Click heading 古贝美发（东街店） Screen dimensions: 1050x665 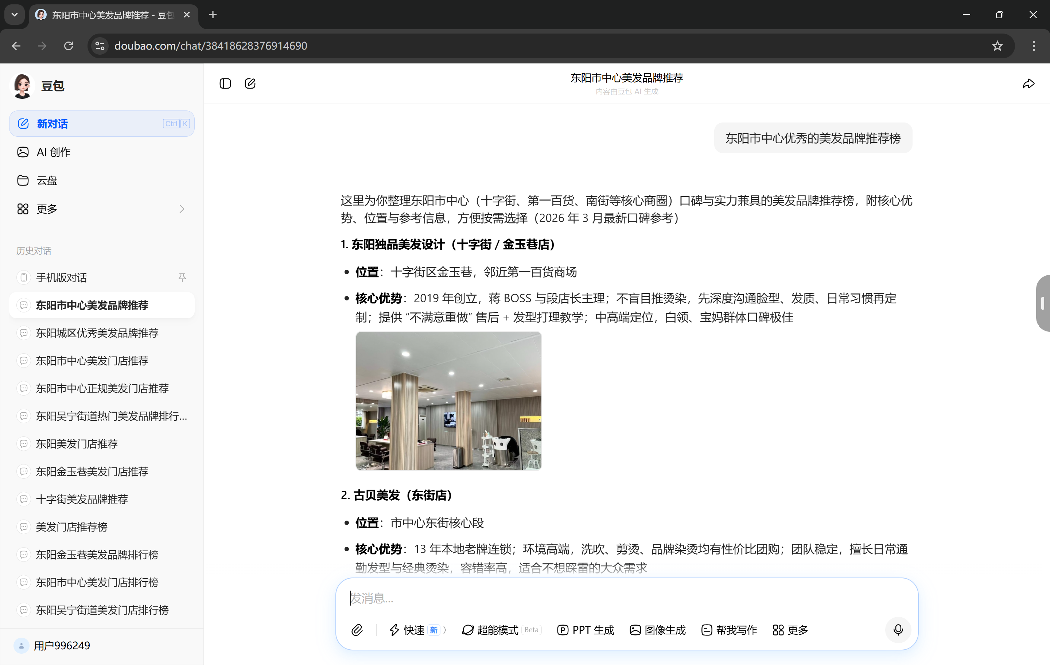click(396, 495)
